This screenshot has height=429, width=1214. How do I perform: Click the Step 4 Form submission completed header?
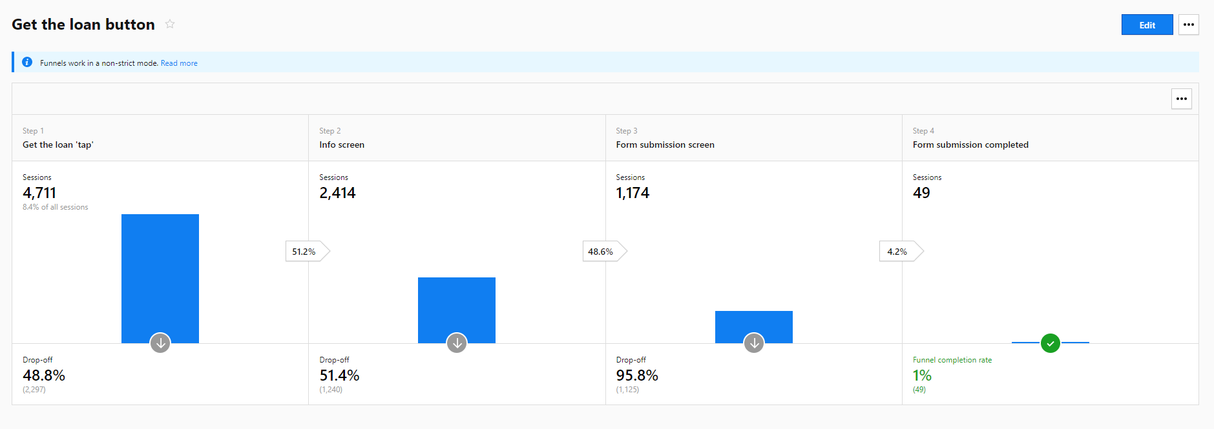point(970,145)
